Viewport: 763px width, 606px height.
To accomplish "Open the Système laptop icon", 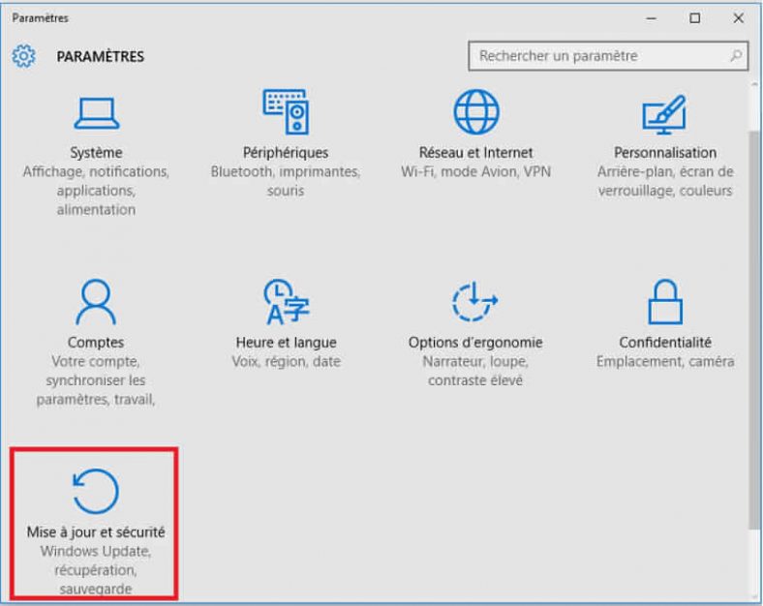I will (x=97, y=113).
